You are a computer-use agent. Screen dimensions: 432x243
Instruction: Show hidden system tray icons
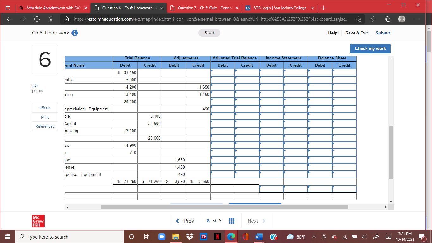(x=315, y=237)
